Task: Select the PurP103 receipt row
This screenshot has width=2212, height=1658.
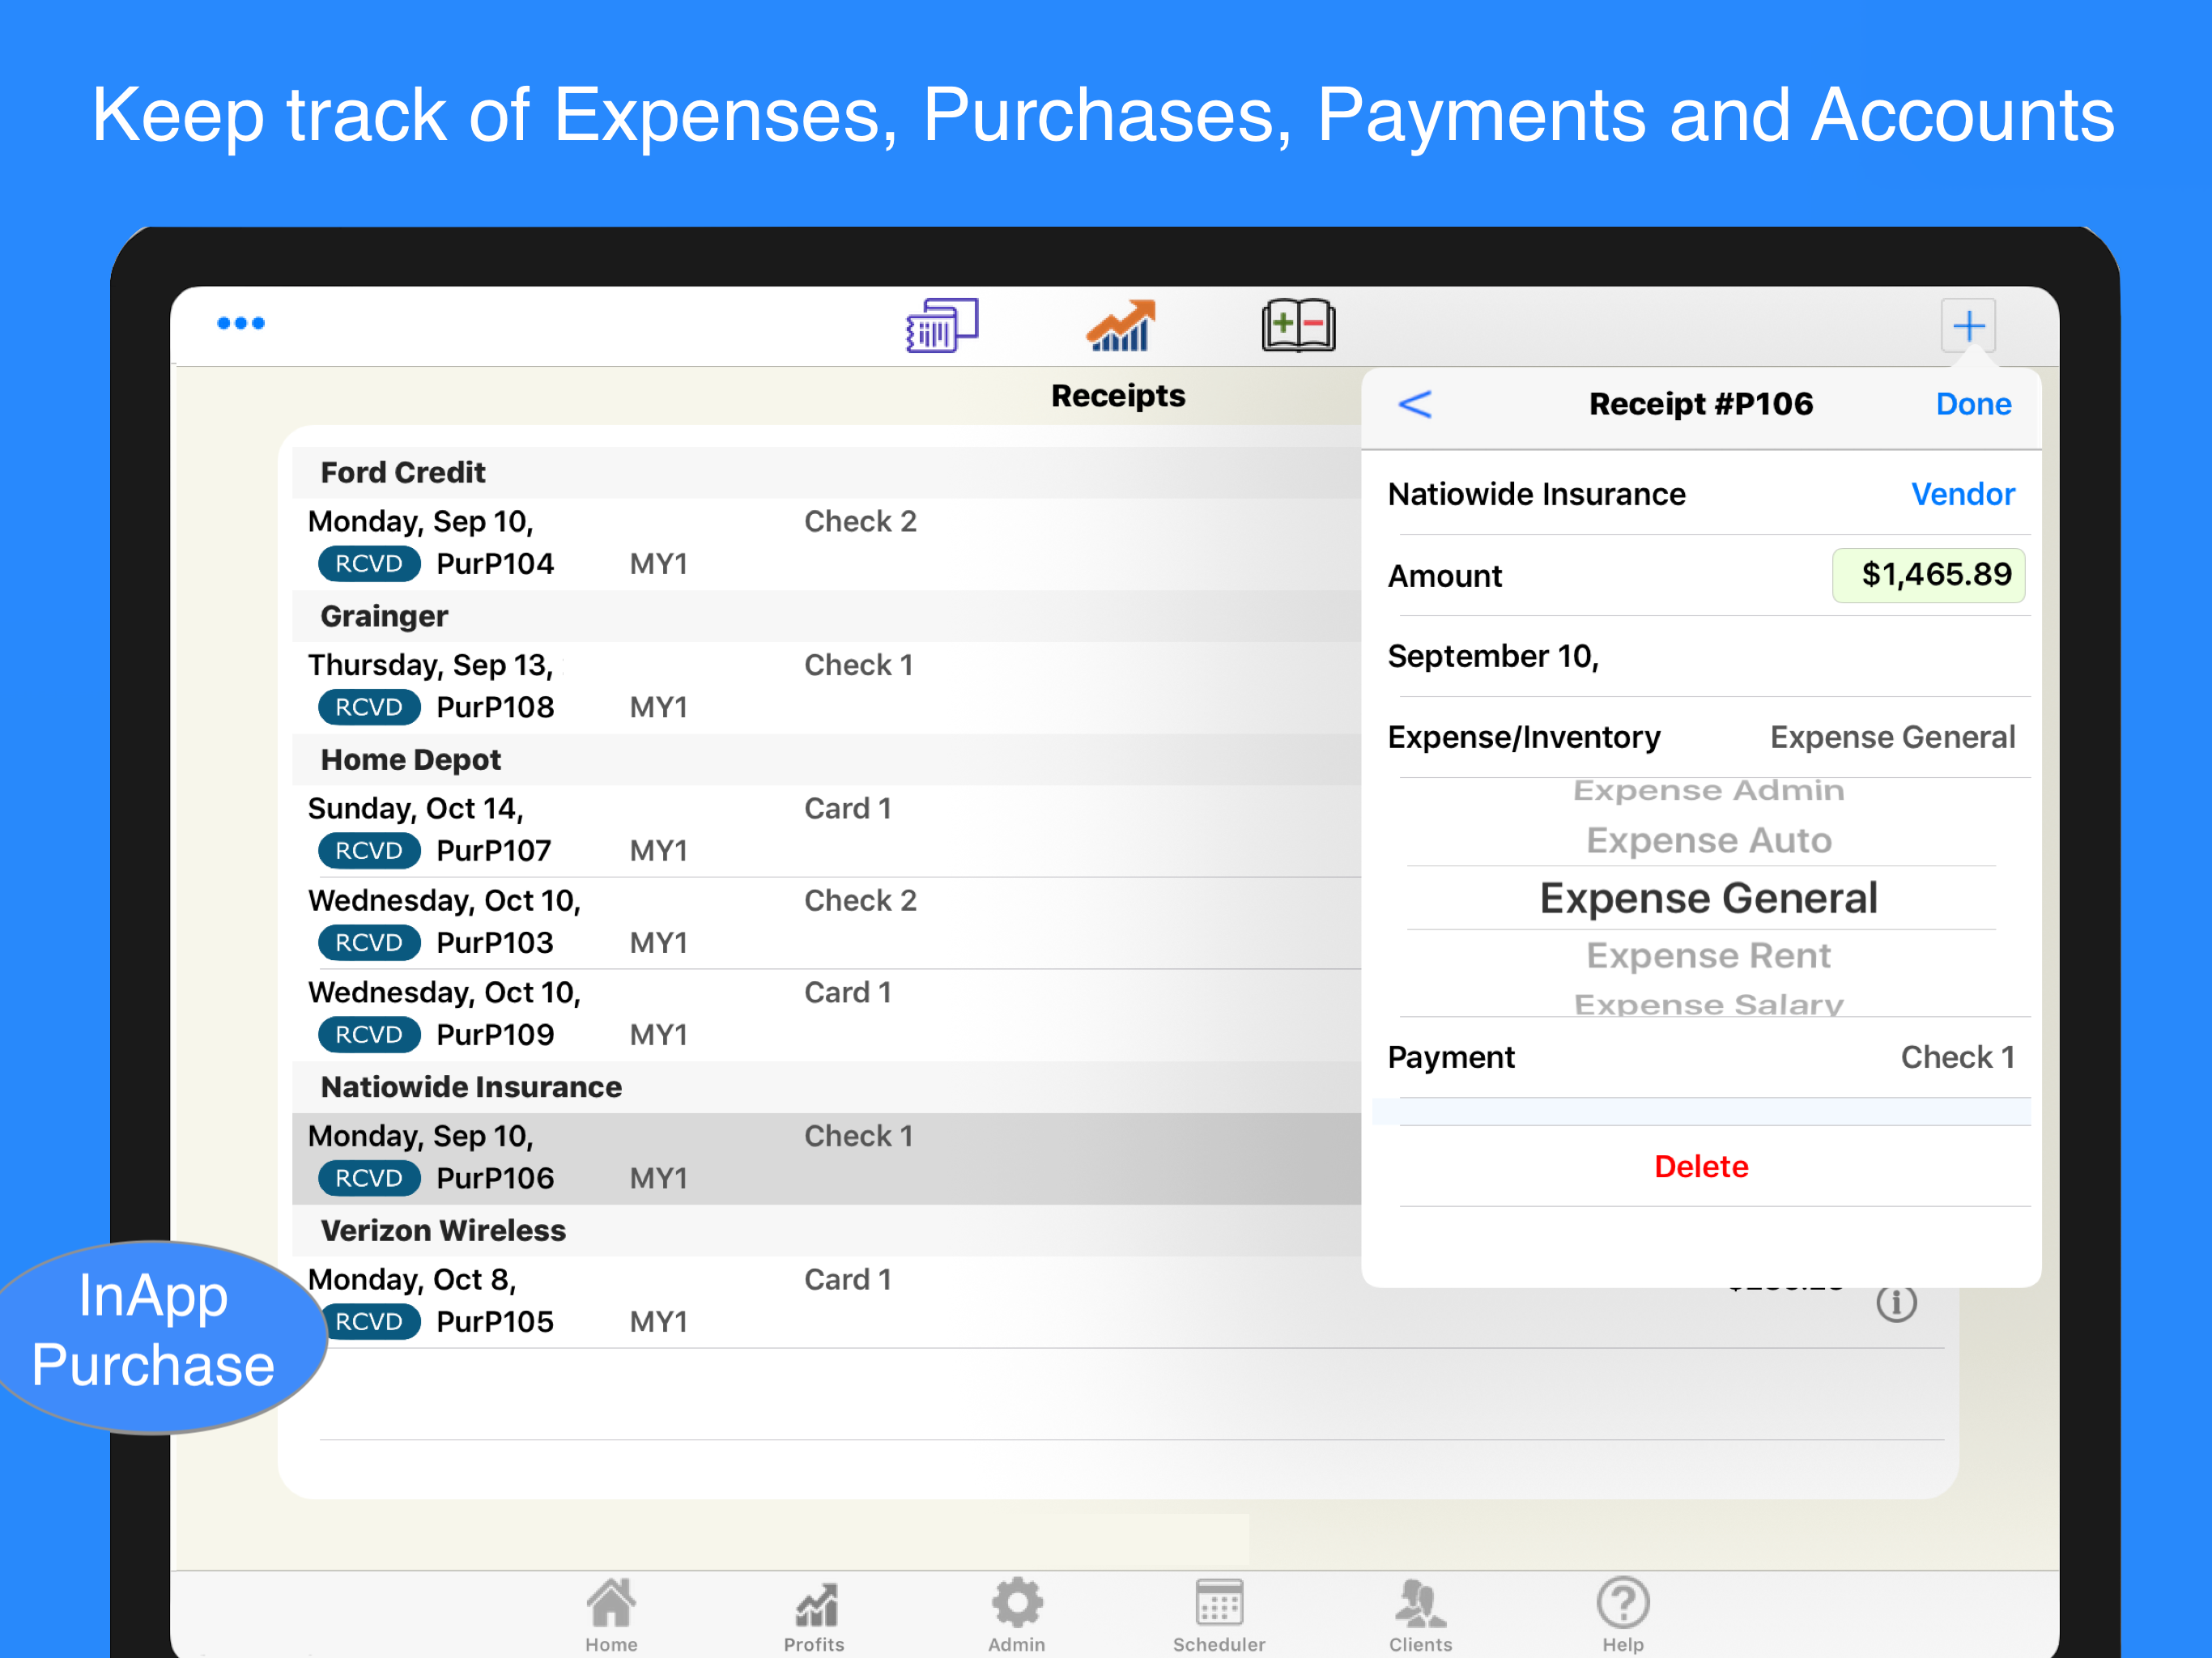Action: [826, 922]
